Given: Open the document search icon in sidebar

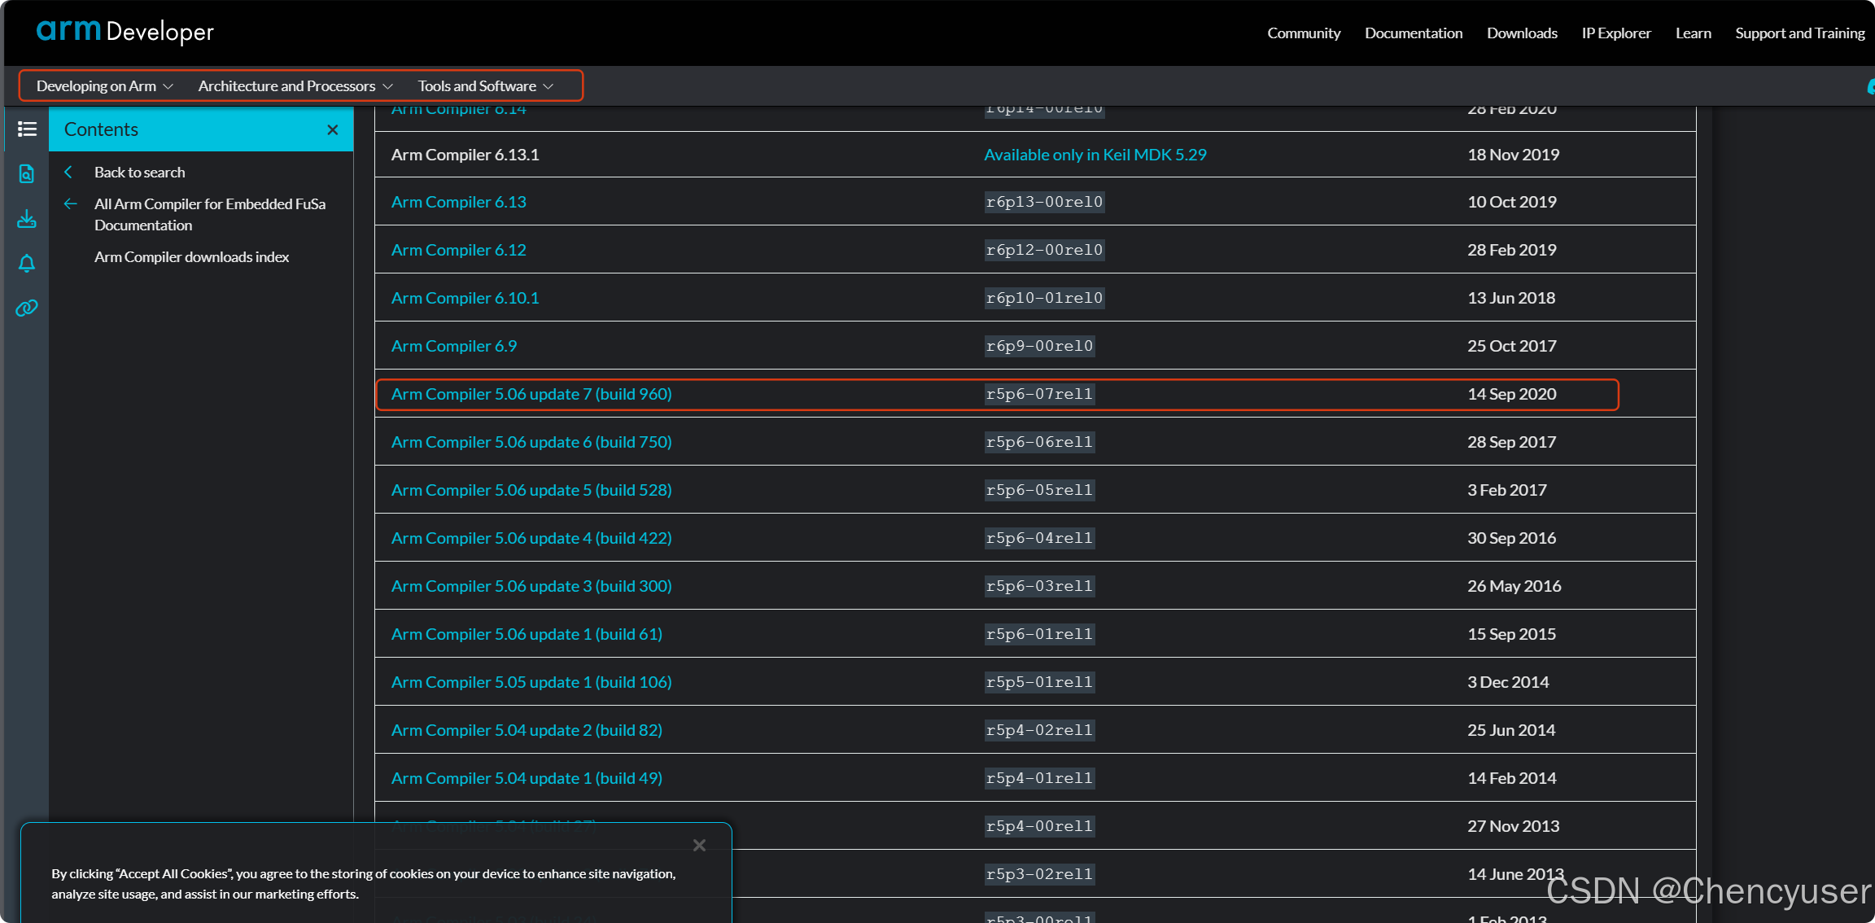Looking at the screenshot, I should (27, 173).
